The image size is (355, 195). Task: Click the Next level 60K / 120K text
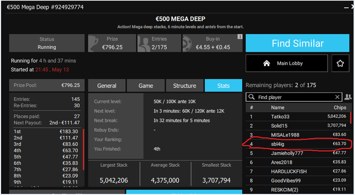point(189,111)
